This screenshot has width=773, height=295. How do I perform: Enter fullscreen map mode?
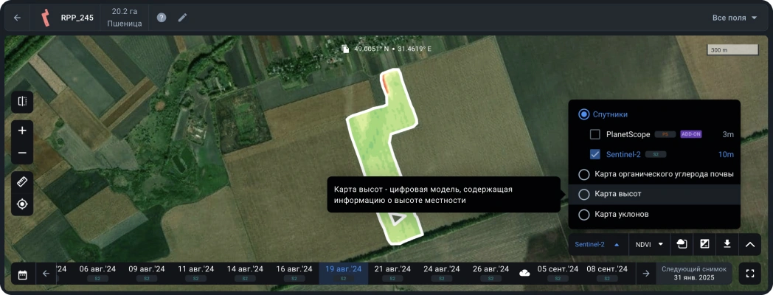tap(750, 274)
